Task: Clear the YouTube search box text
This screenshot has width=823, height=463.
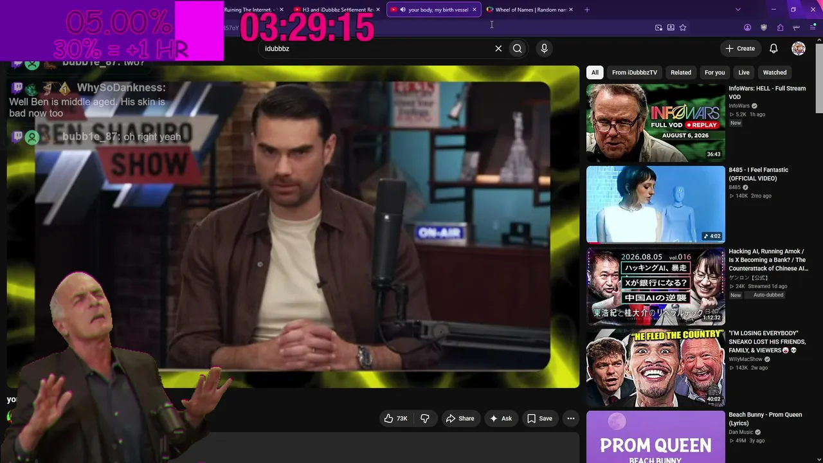Action: pos(498,48)
